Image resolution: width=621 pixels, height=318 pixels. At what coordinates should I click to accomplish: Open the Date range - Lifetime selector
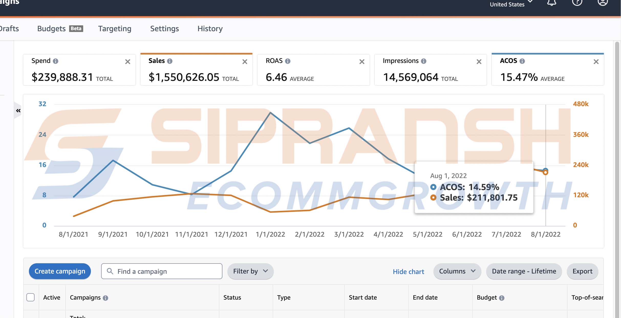point(524,271)
